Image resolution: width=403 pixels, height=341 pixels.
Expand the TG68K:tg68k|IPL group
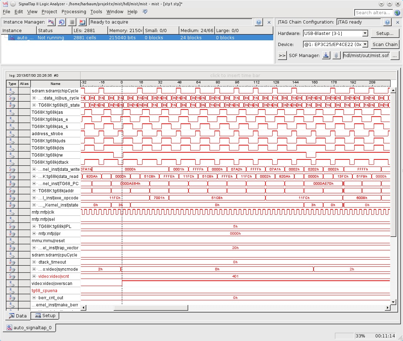34,227
